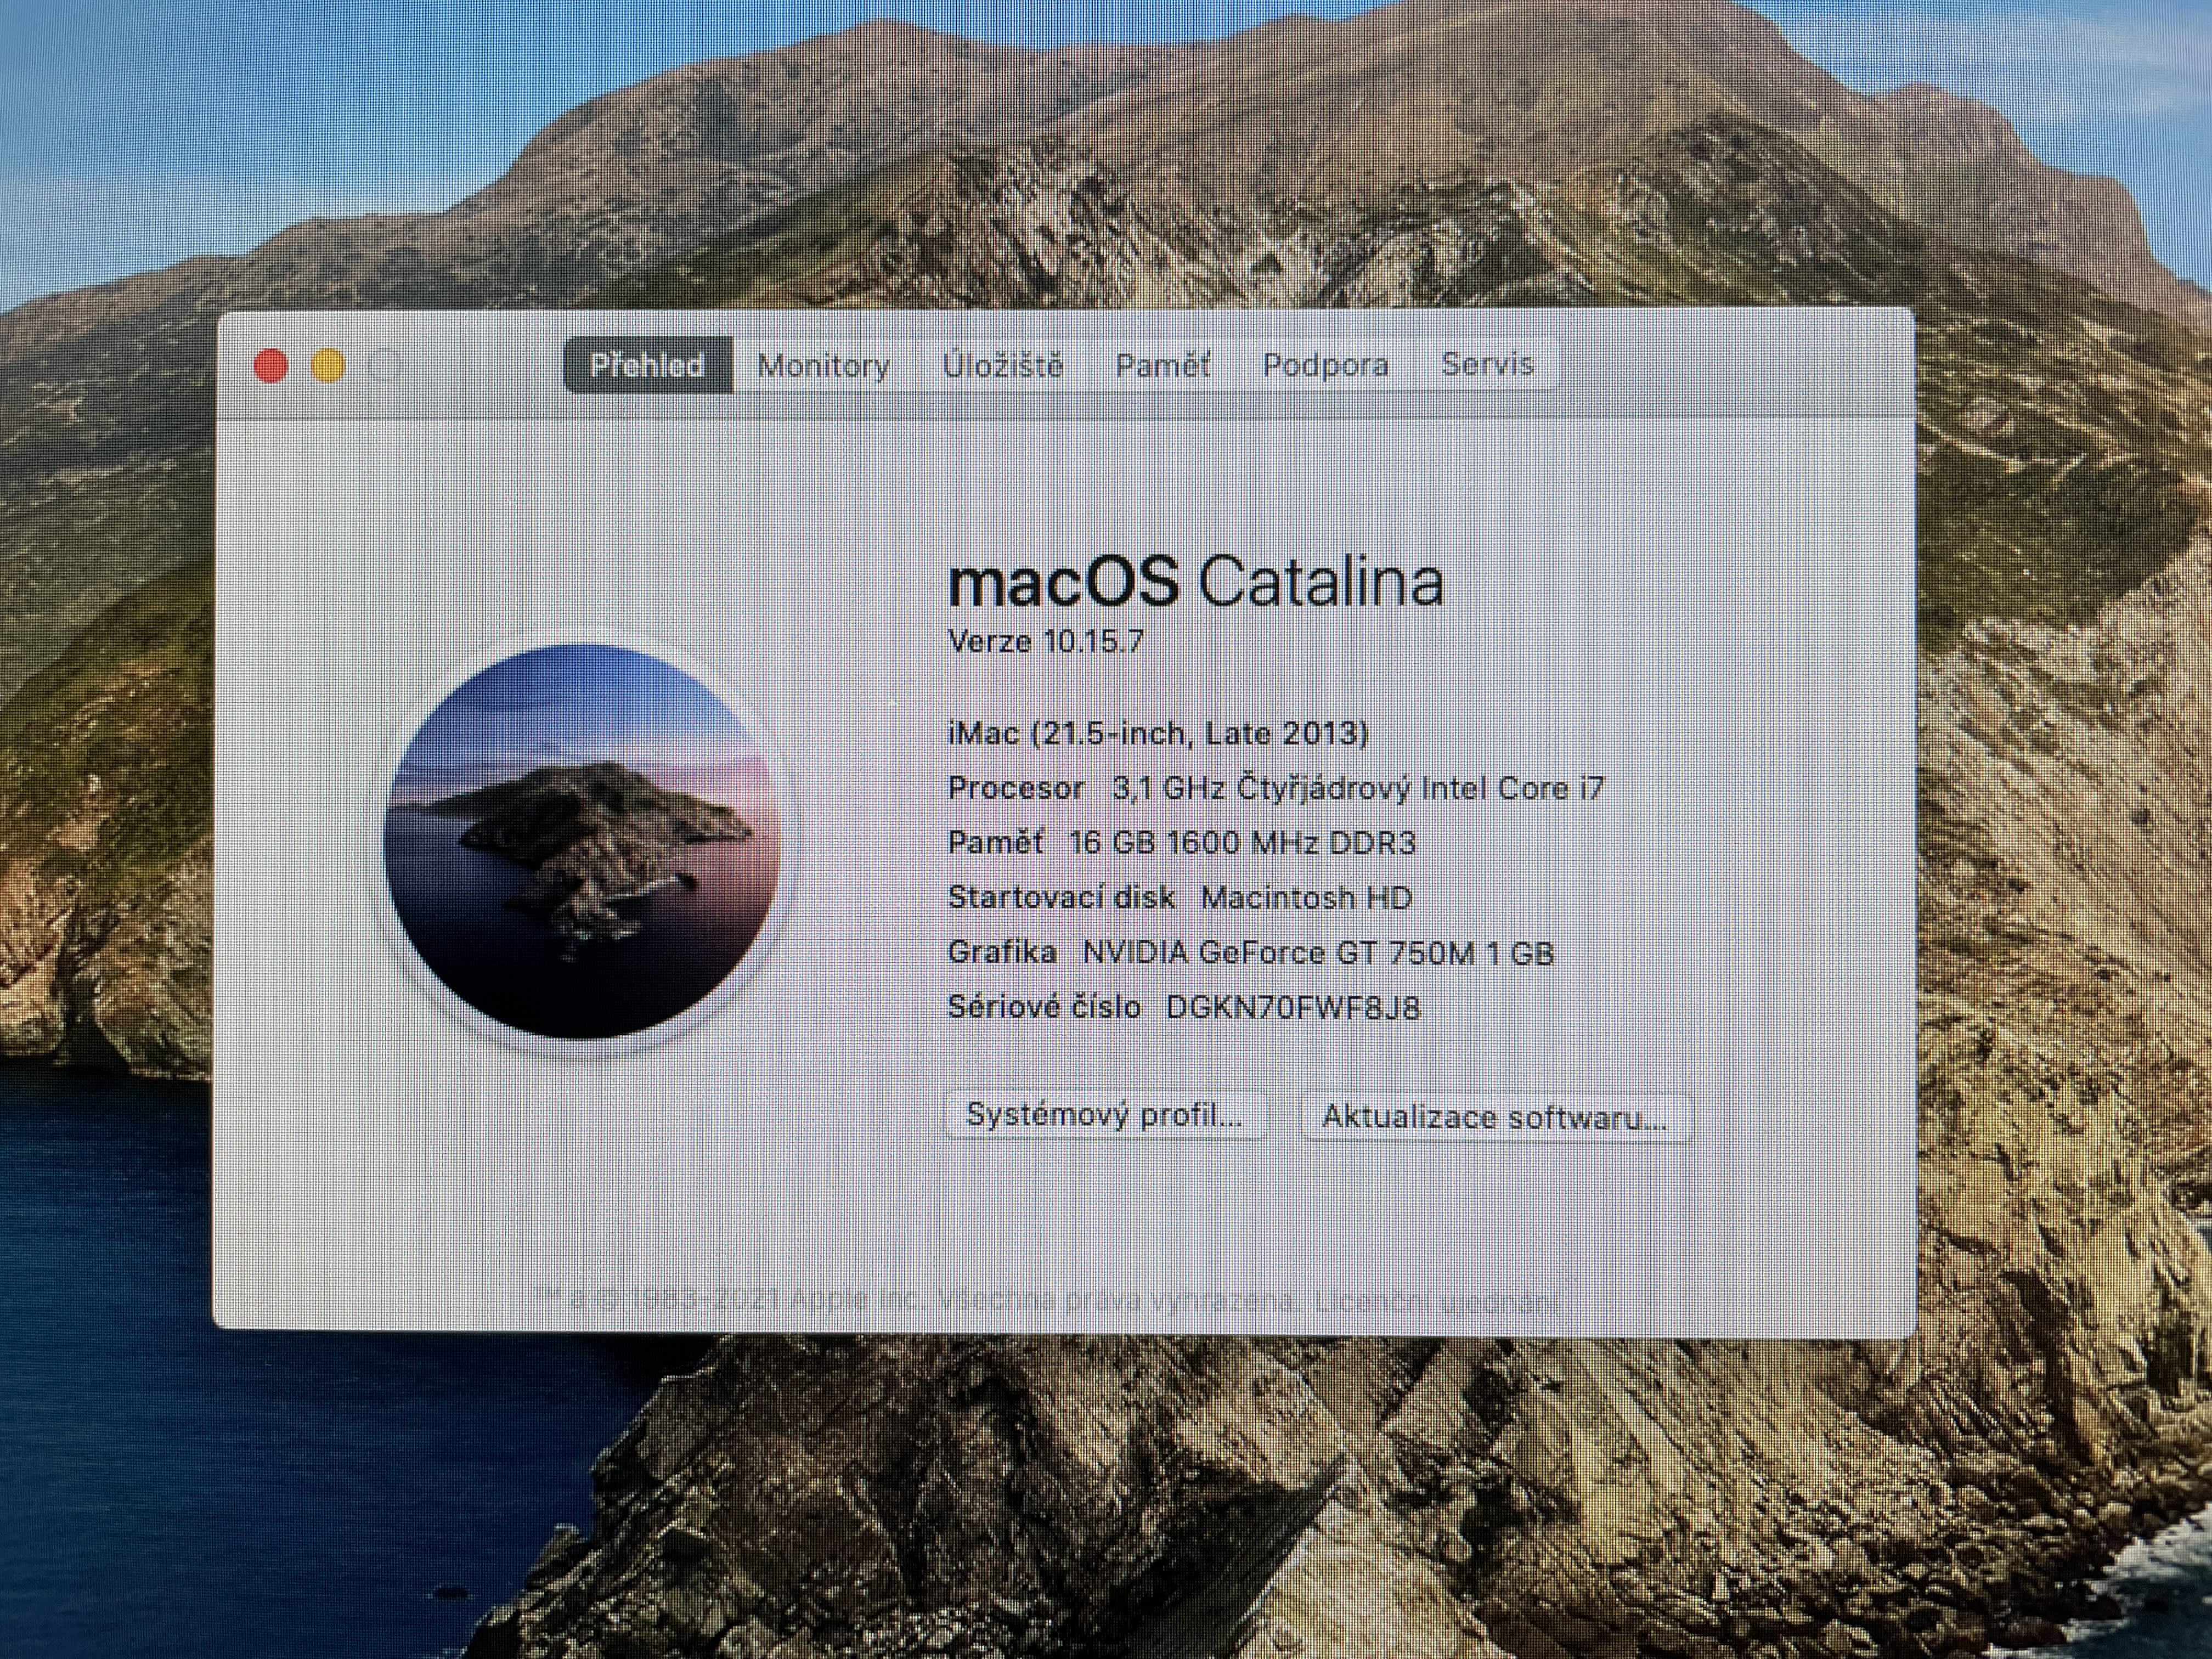Click the Licenční ujednání link
This screenshot has width=2212, height=1659.
point(1436,1302)
